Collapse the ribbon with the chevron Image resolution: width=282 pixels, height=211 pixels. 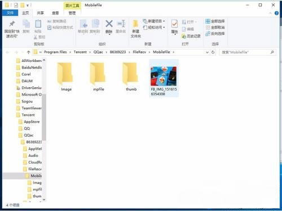[x=270, y=13]
